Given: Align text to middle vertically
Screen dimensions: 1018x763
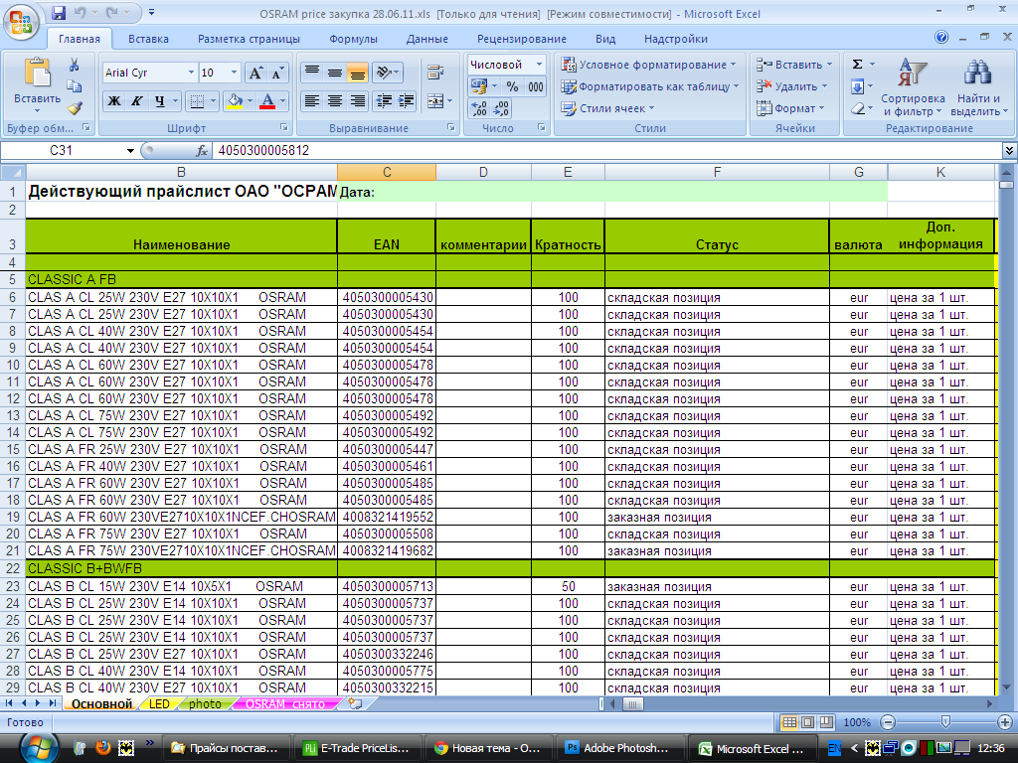Looking at the screenshot, I should click(334, 73).
